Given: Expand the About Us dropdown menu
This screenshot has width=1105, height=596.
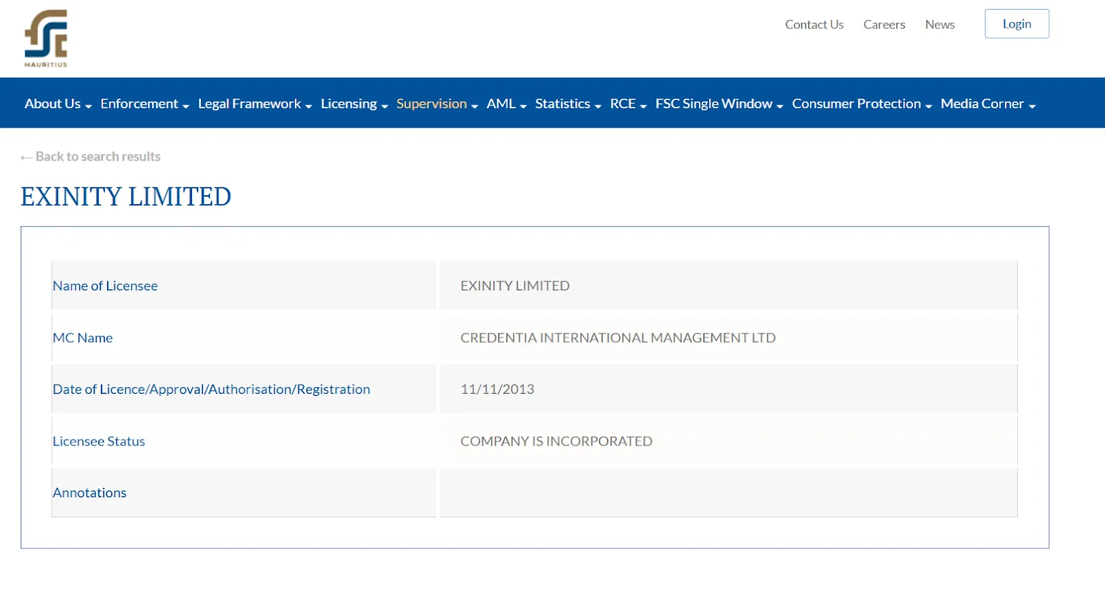Looking at the screenshot, I should (x=58, y=103).
